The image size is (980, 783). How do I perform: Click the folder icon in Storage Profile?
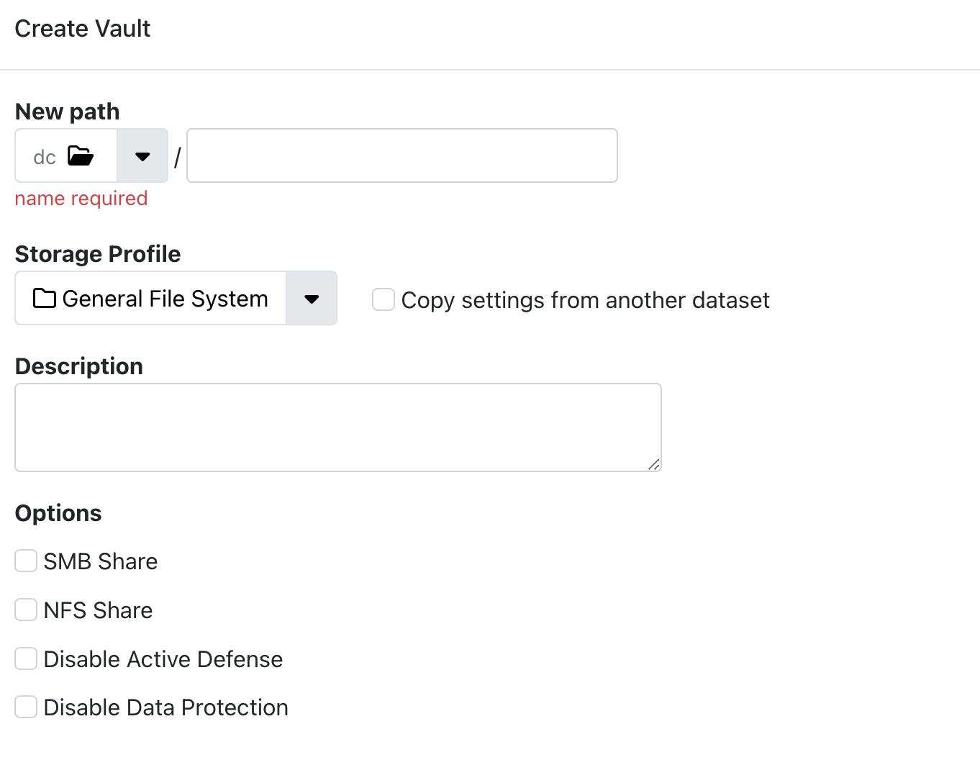[45, 299]
